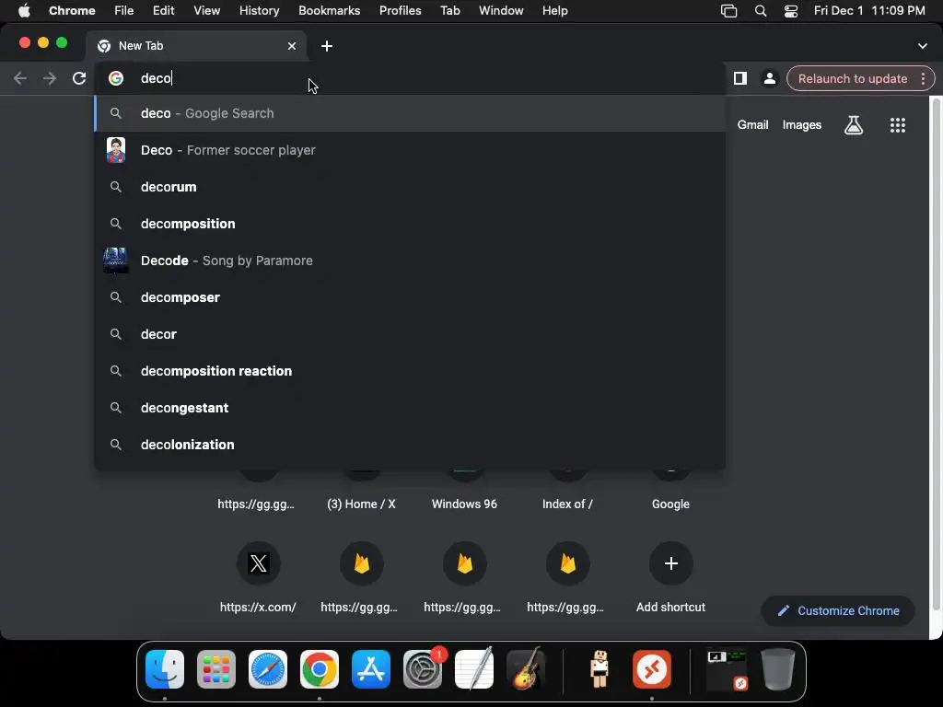
Task: Open the Bookmarks menu
Action: [x=329, y=10]
